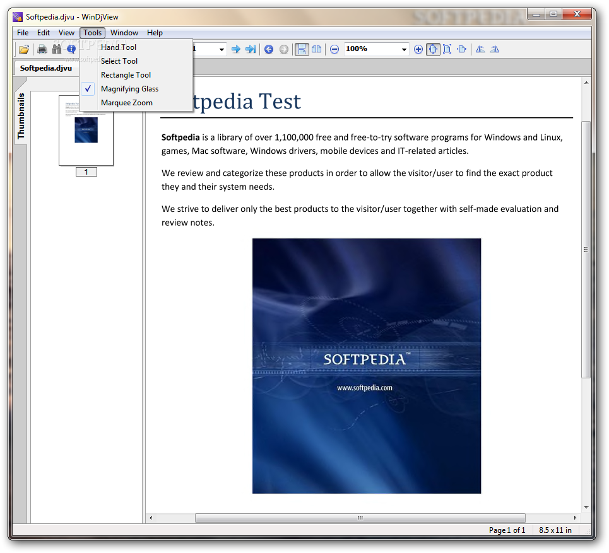Open the View menu

click(66, 33)
